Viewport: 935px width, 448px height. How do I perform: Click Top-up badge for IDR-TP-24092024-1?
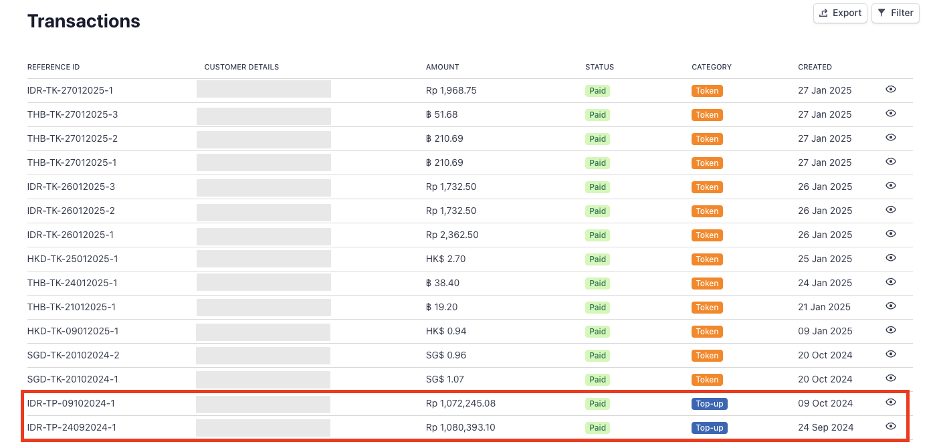pyautogui.click(x=710, y=428)
